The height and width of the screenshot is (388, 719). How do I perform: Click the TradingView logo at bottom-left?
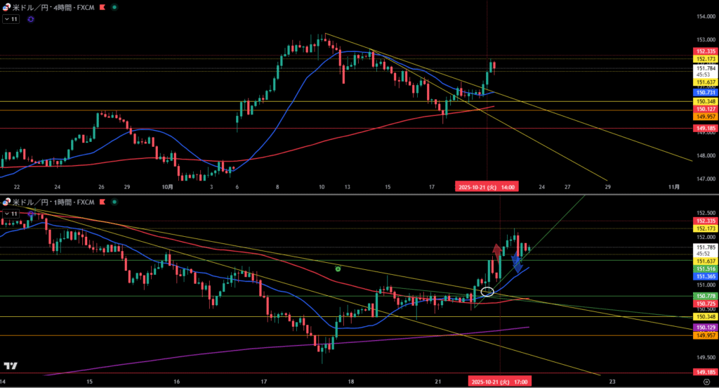pos(11,366)
